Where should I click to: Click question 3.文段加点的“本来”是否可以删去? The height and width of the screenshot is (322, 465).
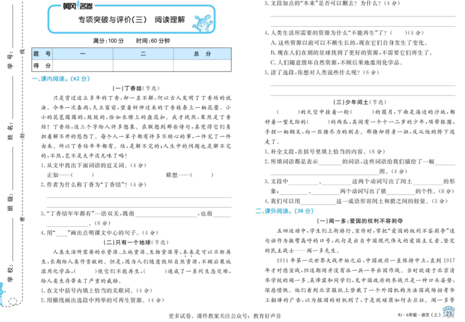tap(332, 3)
